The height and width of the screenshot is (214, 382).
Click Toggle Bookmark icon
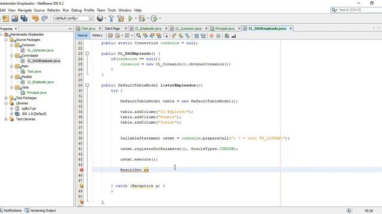coord(187,36)
